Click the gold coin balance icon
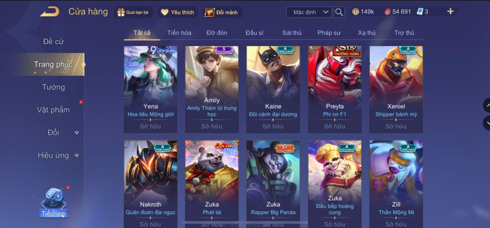 [356, 12]
